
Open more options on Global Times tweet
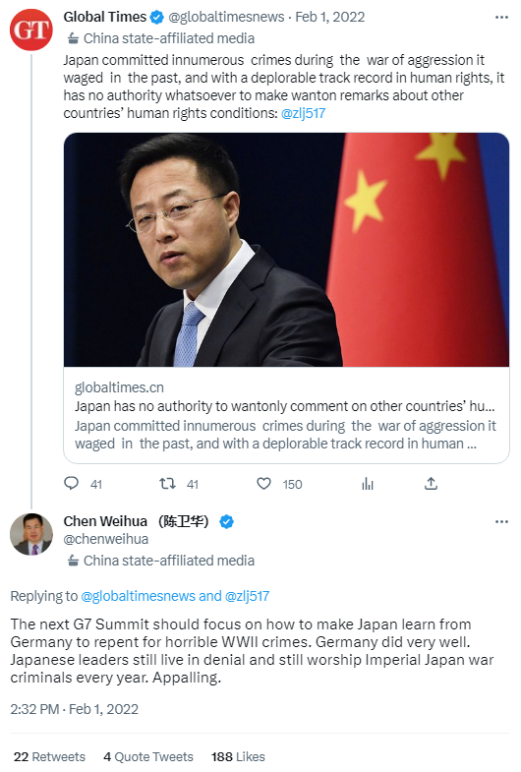(x=501, y=18)
